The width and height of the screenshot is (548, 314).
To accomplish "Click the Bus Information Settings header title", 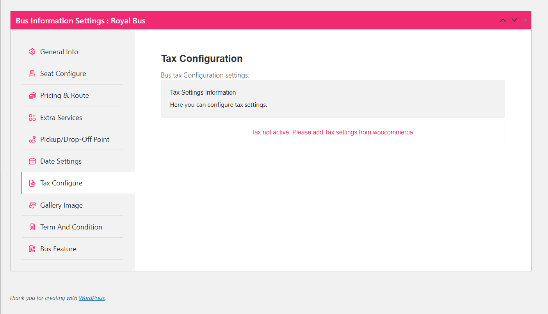I will tap(81, 21).
